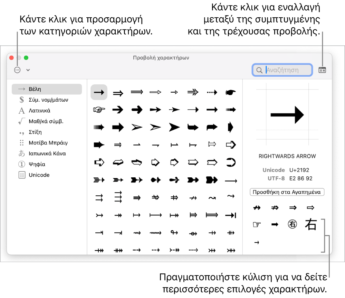Image resolution: width=345 pixels, height=298 pixels.
Task: Select the Βέλη category
Action: tap(47, 89)
